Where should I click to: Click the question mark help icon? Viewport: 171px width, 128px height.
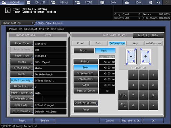point(167,2)
